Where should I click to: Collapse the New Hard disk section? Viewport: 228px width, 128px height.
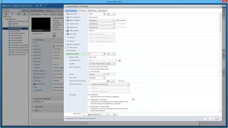coord(66,54)
